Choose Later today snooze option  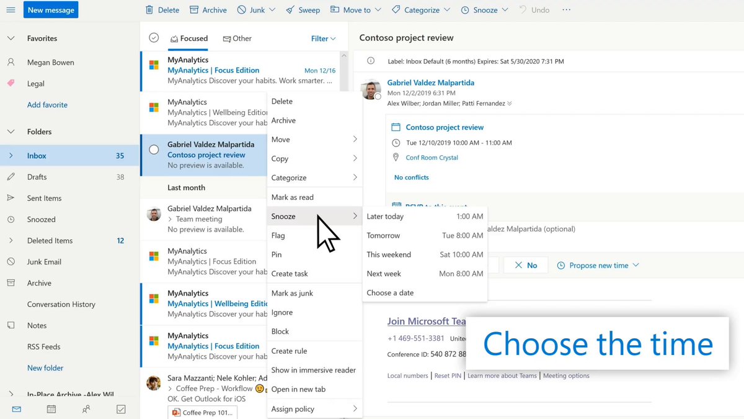425,217
